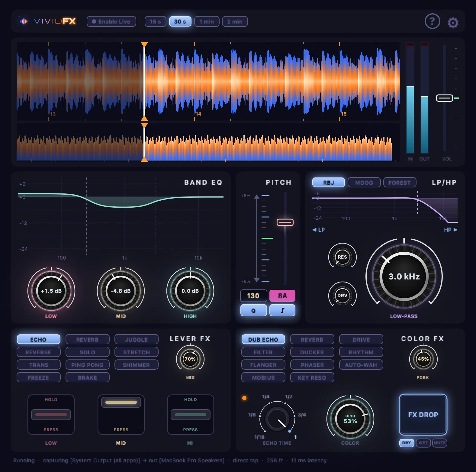Select FREEZE lever effect

(x=38, y=377)
